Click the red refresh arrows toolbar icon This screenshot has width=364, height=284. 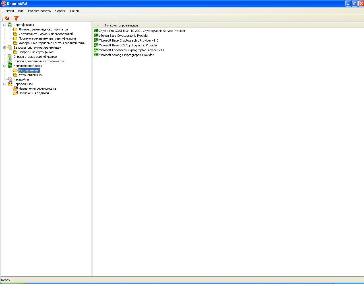[x=7, y=18]
